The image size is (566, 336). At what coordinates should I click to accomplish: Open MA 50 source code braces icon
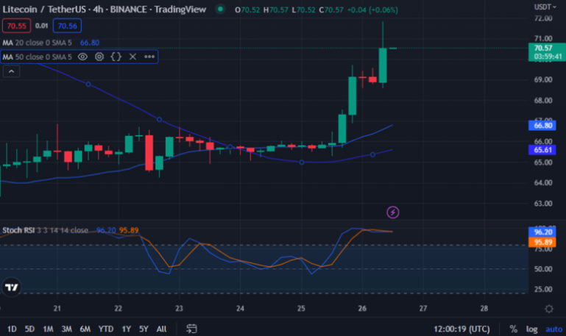[116, 57]
